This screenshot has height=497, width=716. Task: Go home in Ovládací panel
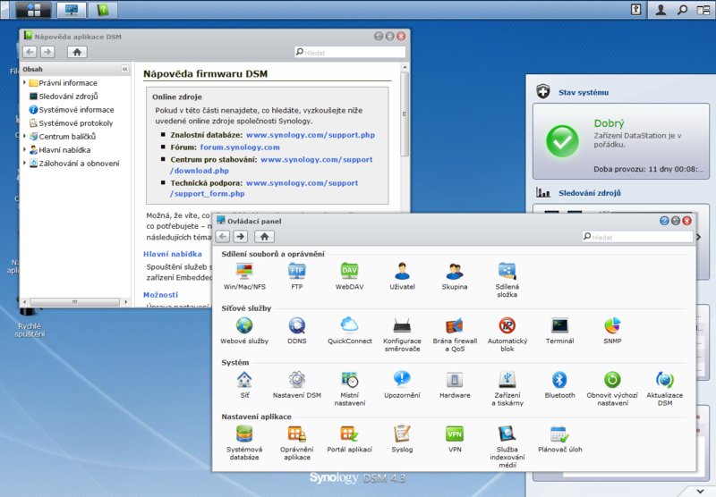tap(264, 236)
